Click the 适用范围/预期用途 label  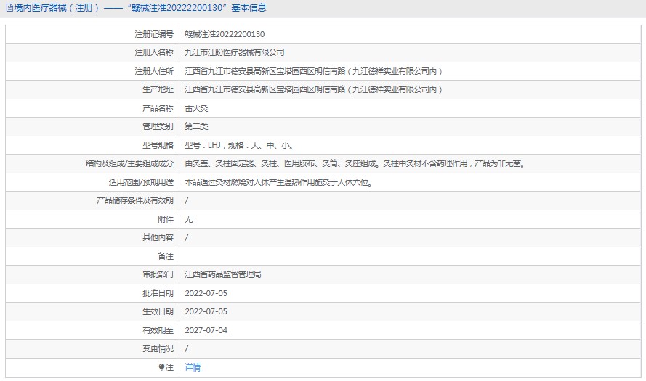pos(141,182)
